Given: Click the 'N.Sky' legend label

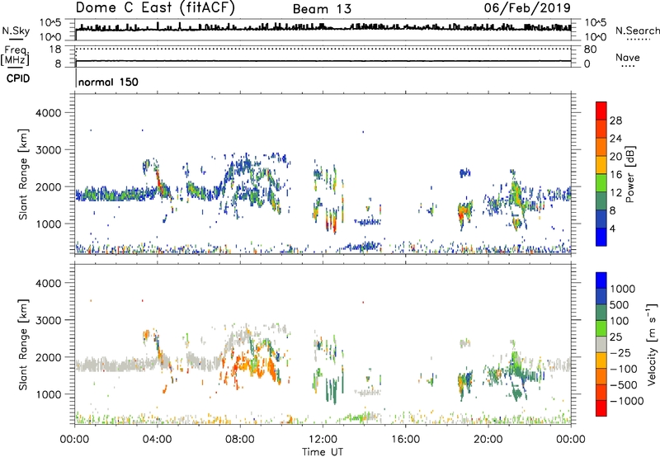Looking at the screenshot, I should pos(16,31).
